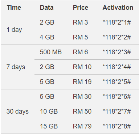The image size is (139, 135).
Task: Click the RM 79 price cell
Action: (82, 126)
